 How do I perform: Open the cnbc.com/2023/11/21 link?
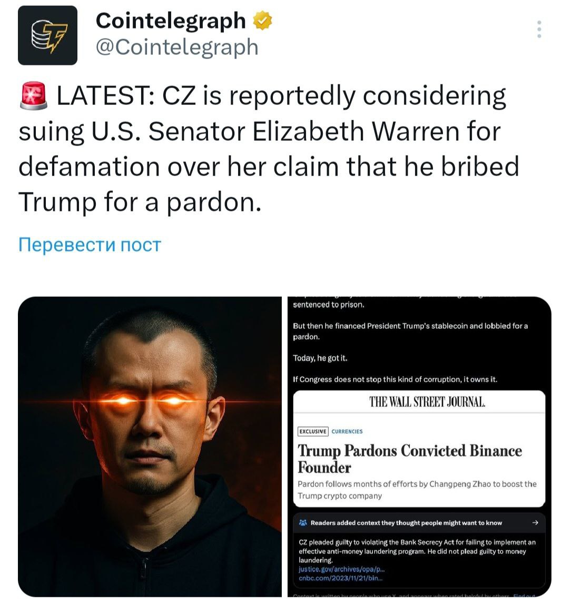(x=341, y=578)
